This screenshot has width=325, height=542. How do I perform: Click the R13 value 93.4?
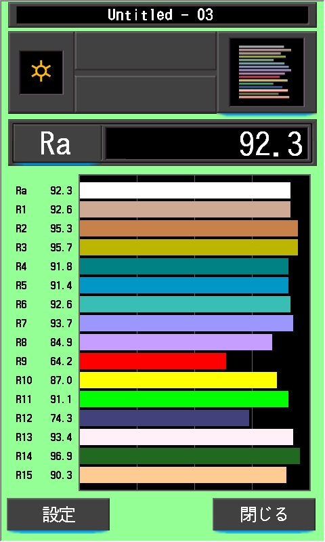pos(61,438)
